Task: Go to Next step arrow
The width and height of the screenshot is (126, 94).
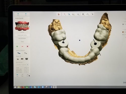Action: click(26, 14)
